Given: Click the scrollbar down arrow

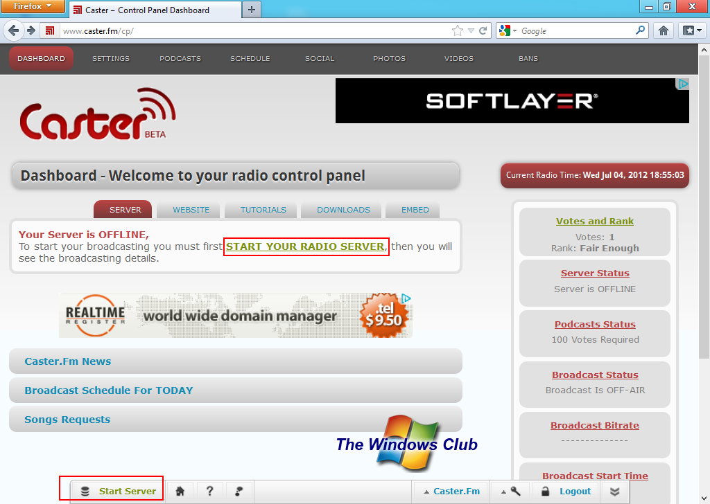Looking at the screenshot, I should (x=704, y=498).
